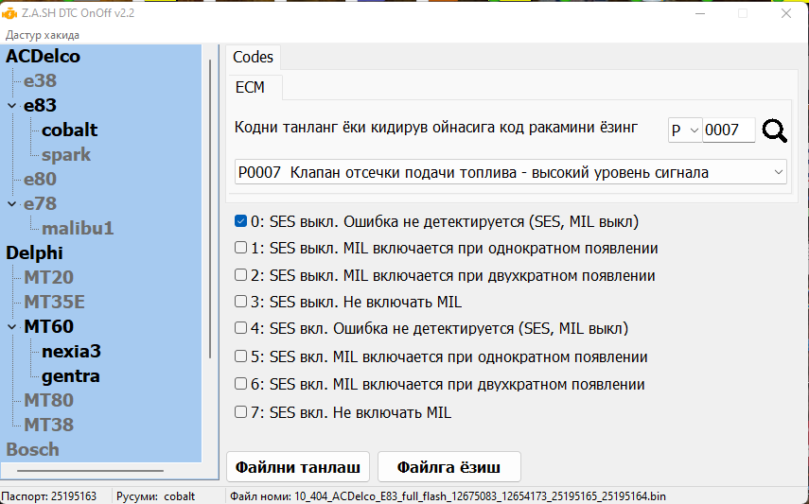
Task: Open the P code prefix dropdown
Action: [684, 130]
